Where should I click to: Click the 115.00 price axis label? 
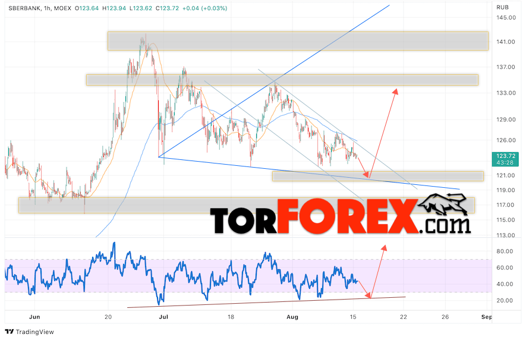point(506,220)
